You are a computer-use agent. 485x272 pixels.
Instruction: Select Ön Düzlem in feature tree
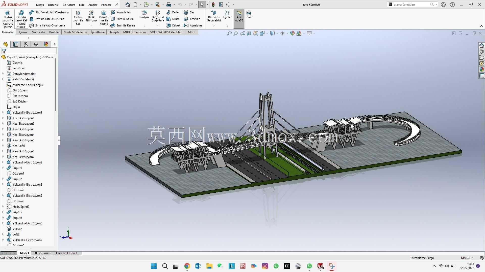[20, 90]
